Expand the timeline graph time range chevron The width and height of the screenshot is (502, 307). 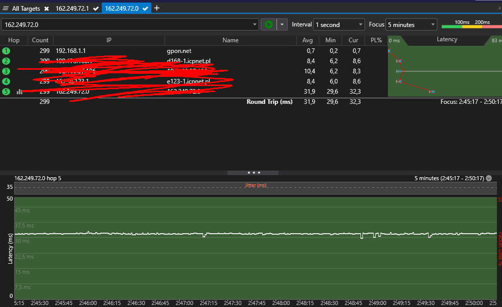[x=489, y=178]
